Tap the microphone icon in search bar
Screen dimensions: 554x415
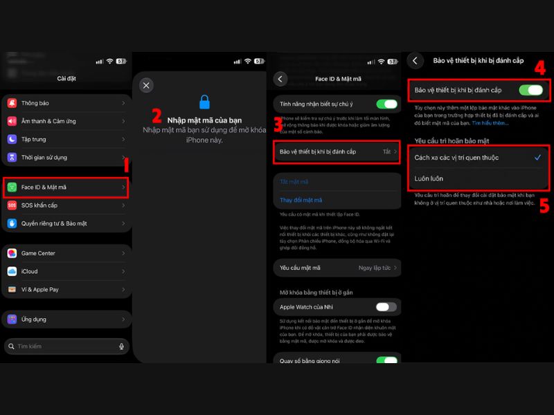(122, 347)
